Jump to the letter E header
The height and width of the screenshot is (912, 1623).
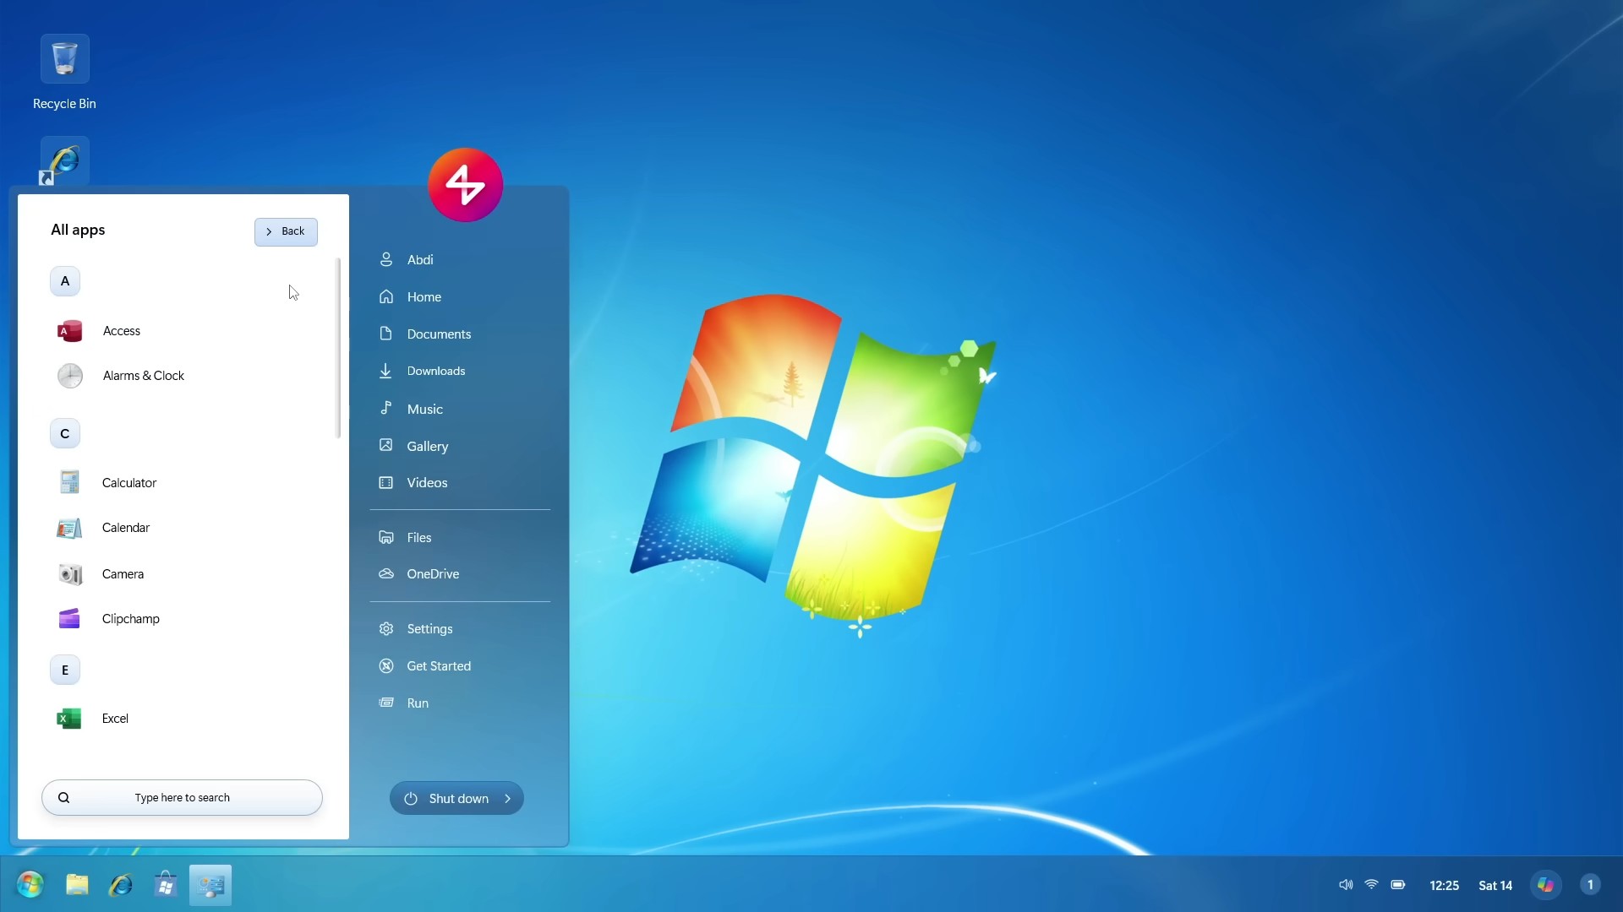point(65,670)
